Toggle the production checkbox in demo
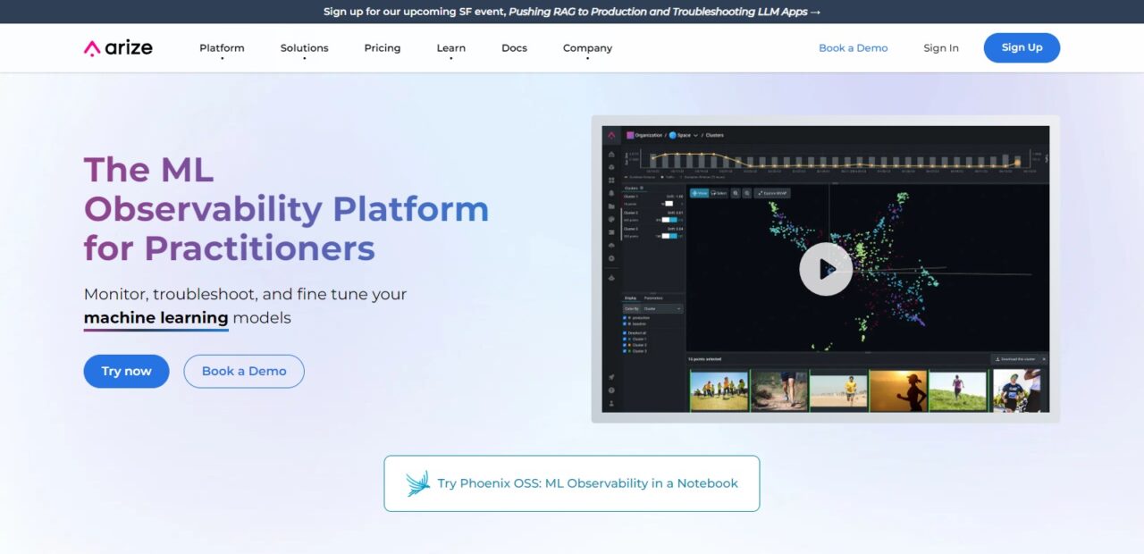 (x=625, y=318)
